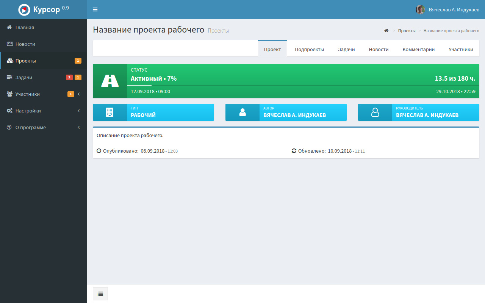Click the red badge on sidebar Задачи

69,78
